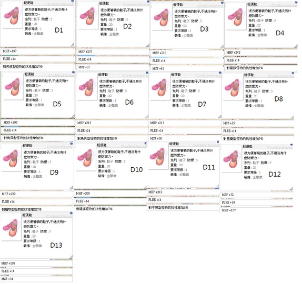Select the pink shoe icon in window D11
Image resolution: width=302 pixels, height=284 pixels.
pyautogui.click(x=159, y=157)
